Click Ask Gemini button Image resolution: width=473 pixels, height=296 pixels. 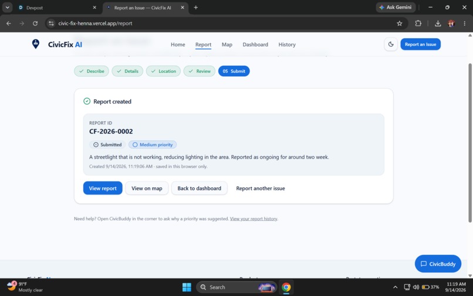(396, 7)
